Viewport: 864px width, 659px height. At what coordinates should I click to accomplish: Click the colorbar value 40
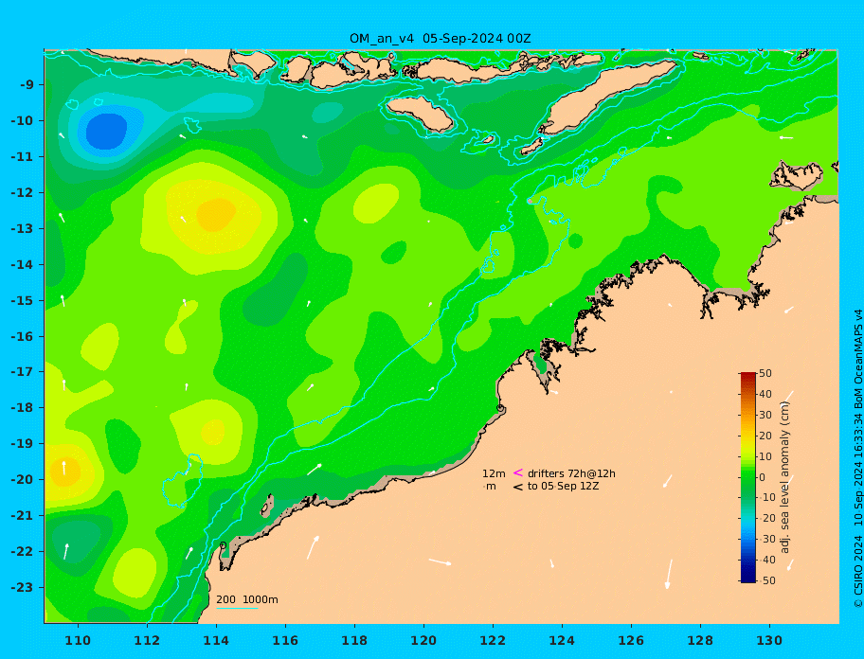point(765,394)
